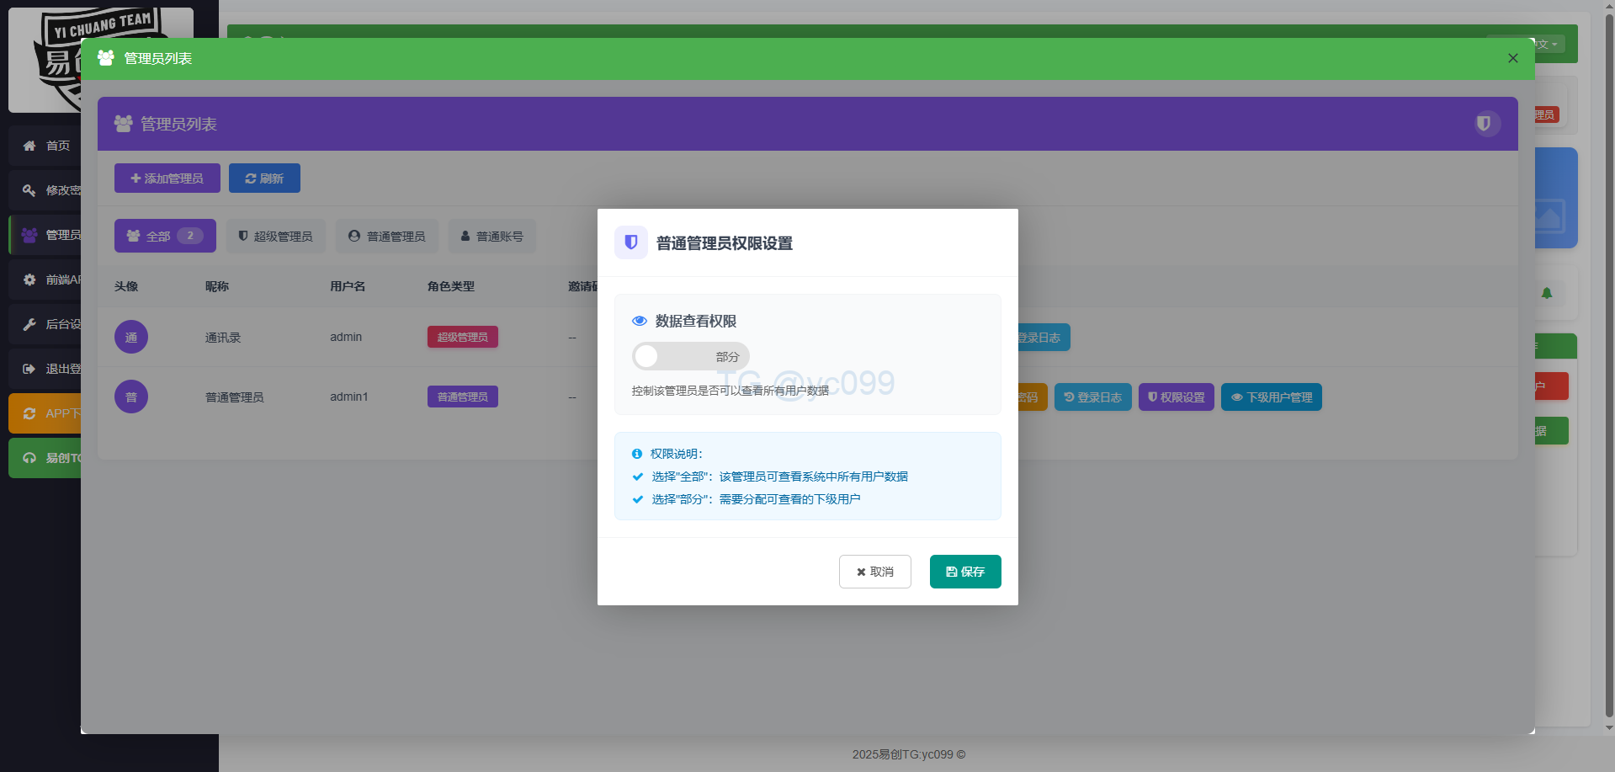1615x772 pixels.
Task: Select the 普通管理员 filter tab
Action: [x=387, y=236]
